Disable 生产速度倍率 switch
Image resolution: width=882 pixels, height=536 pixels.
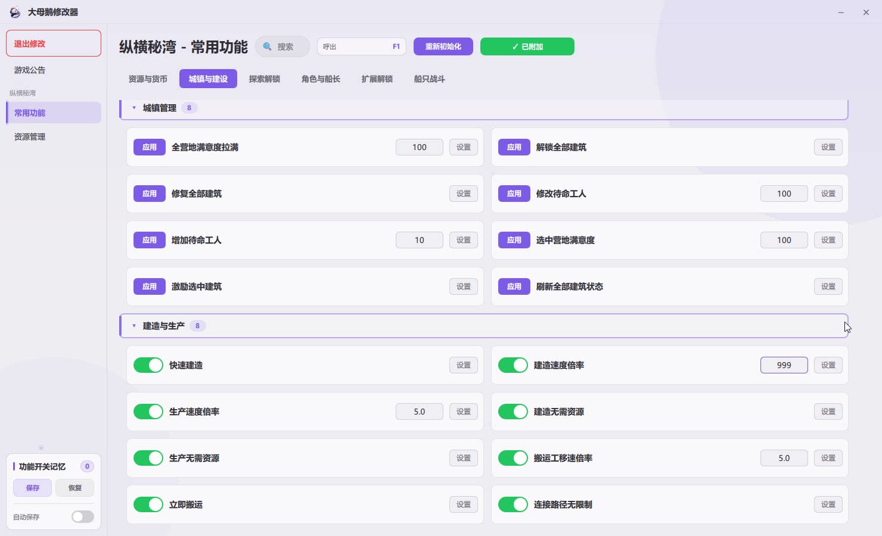(148, 412)
